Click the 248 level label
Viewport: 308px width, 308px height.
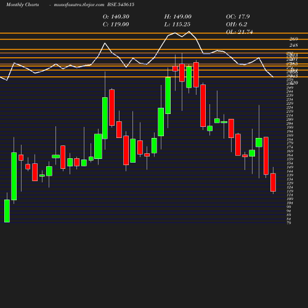pyautogui.click(x=294, y=45)
